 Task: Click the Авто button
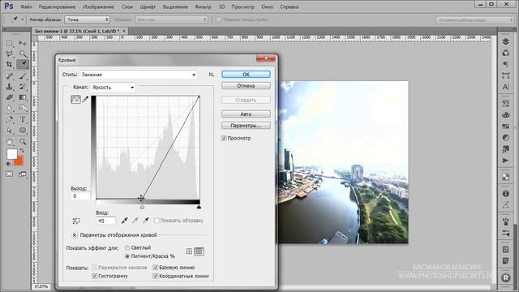coord(246,114)
